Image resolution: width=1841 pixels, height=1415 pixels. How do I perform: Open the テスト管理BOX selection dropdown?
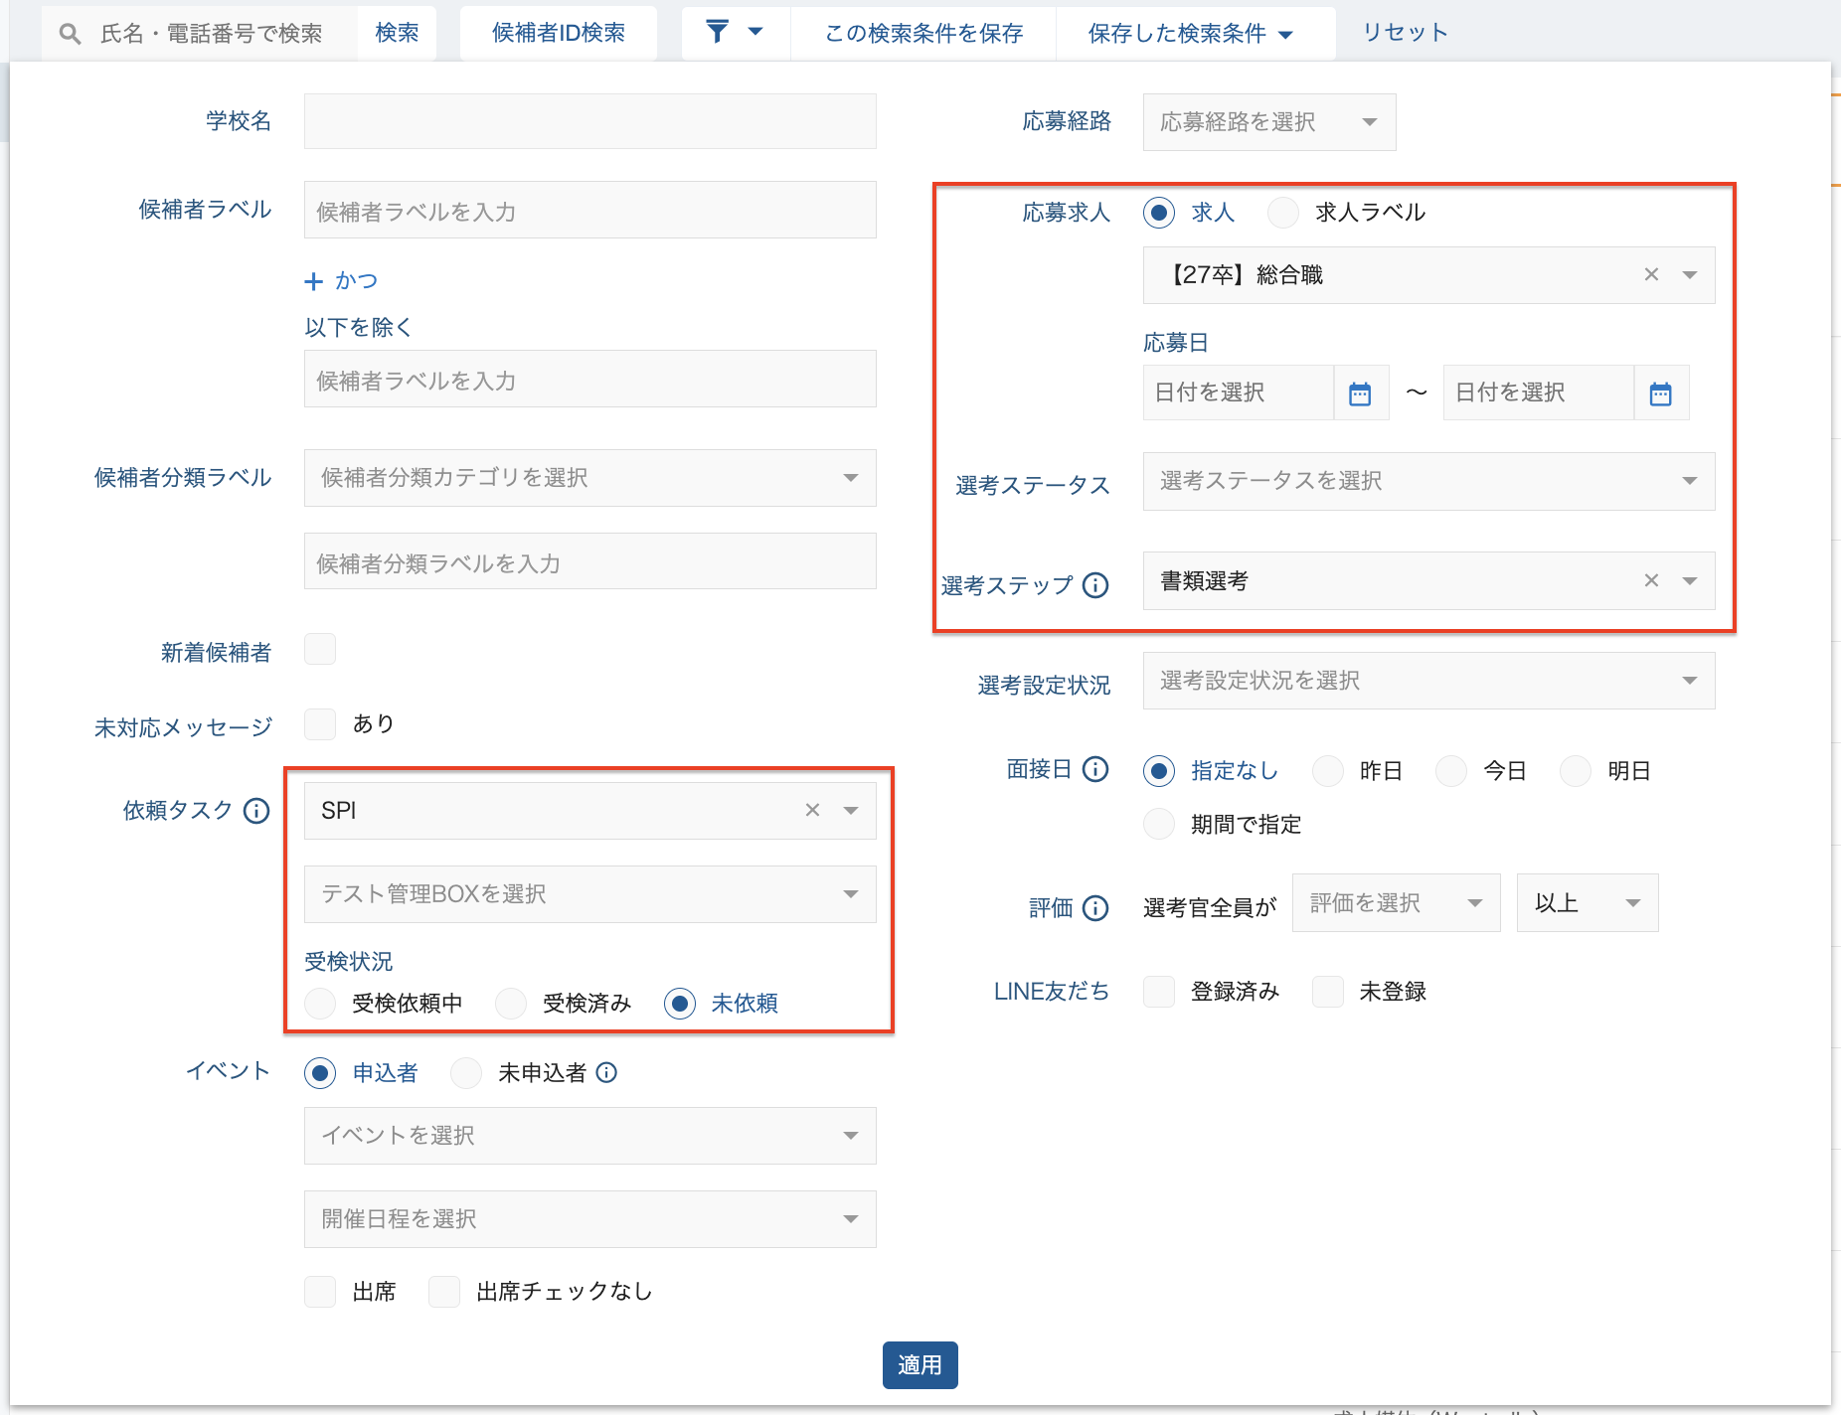pyautogui.click(x=589, y=894)
